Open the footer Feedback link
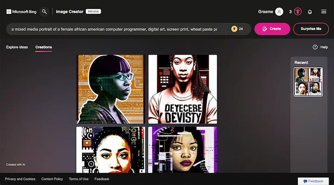This screenshot has width=334, height=185. (102, 179)
